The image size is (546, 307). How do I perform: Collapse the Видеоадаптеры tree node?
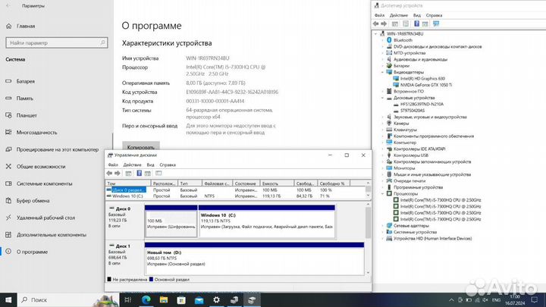[x=381, y=72]
